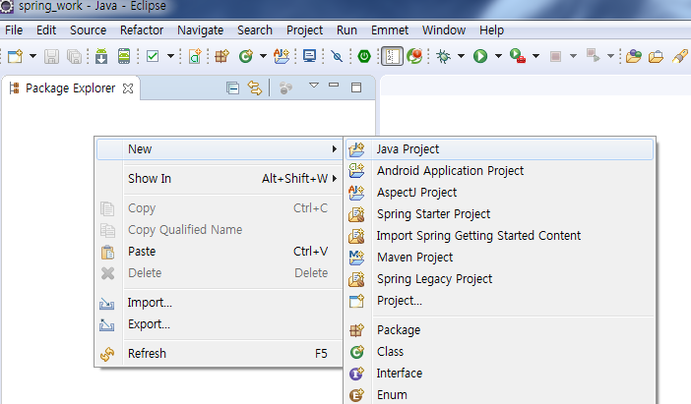Toggle Link with Editor in Package Explorer

(255, 88)
